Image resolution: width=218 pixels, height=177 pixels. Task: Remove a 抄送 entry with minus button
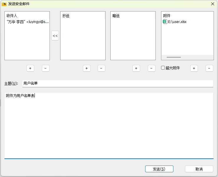coord(101,68)
